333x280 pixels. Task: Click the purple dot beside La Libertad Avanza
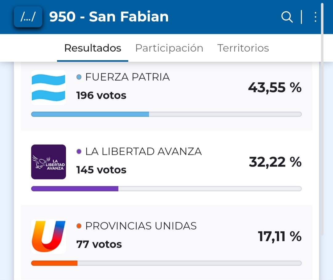[79, 151]
